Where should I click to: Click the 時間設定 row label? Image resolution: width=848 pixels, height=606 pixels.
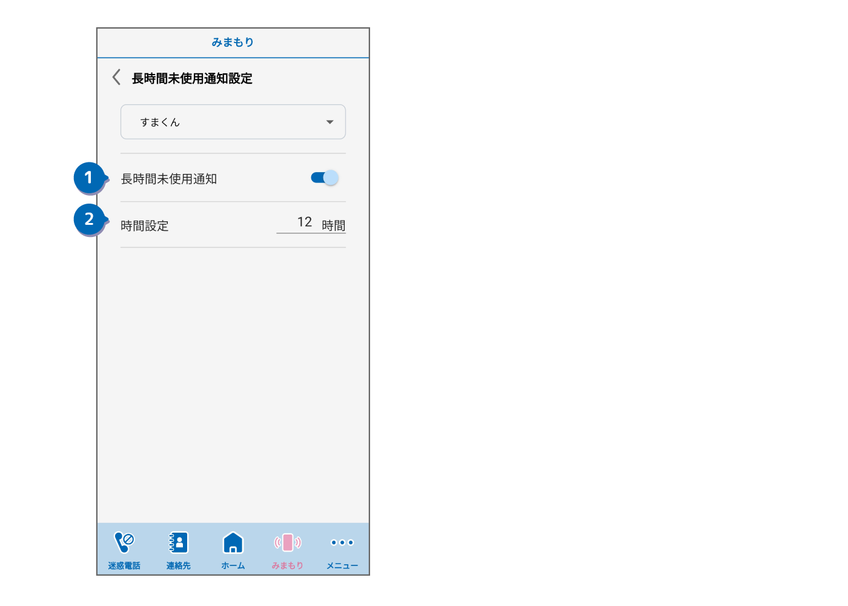145,226
